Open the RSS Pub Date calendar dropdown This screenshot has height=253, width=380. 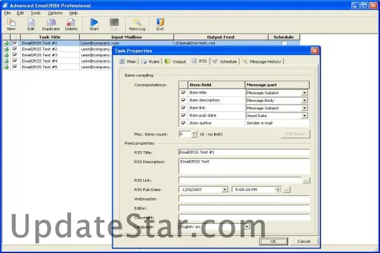coord(225,190)
